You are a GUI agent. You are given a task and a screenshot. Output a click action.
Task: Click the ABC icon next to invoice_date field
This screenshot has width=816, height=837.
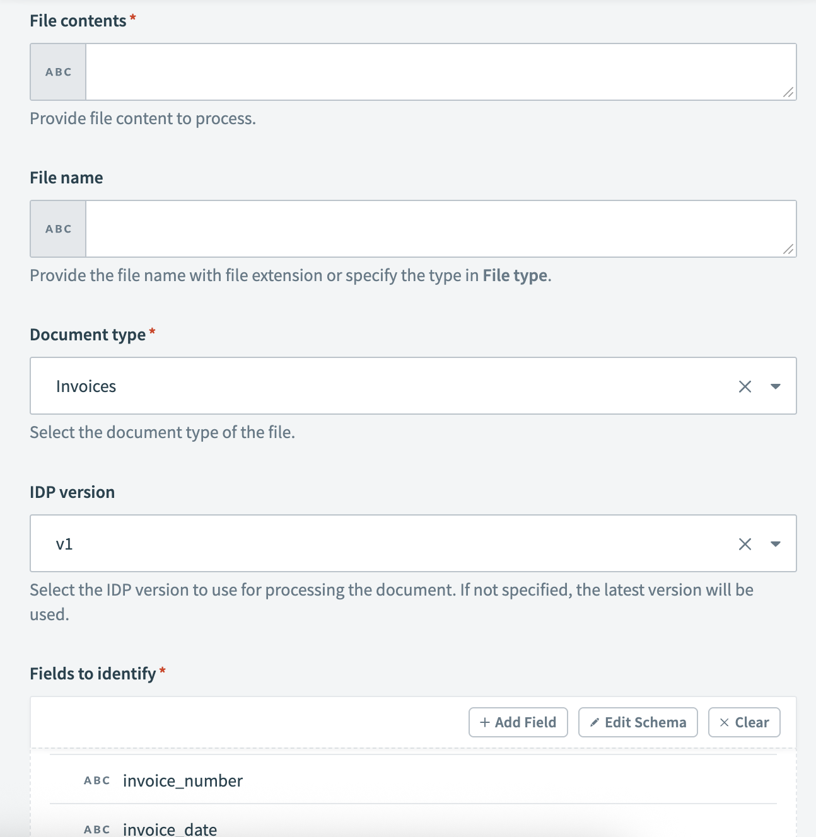pyautogui.click(x=96, y=829)
